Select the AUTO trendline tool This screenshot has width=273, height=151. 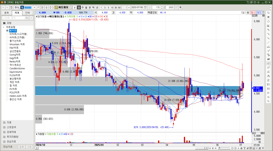tap(268, 47)
